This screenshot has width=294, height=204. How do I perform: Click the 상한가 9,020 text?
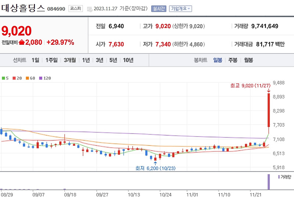point(189,26)
